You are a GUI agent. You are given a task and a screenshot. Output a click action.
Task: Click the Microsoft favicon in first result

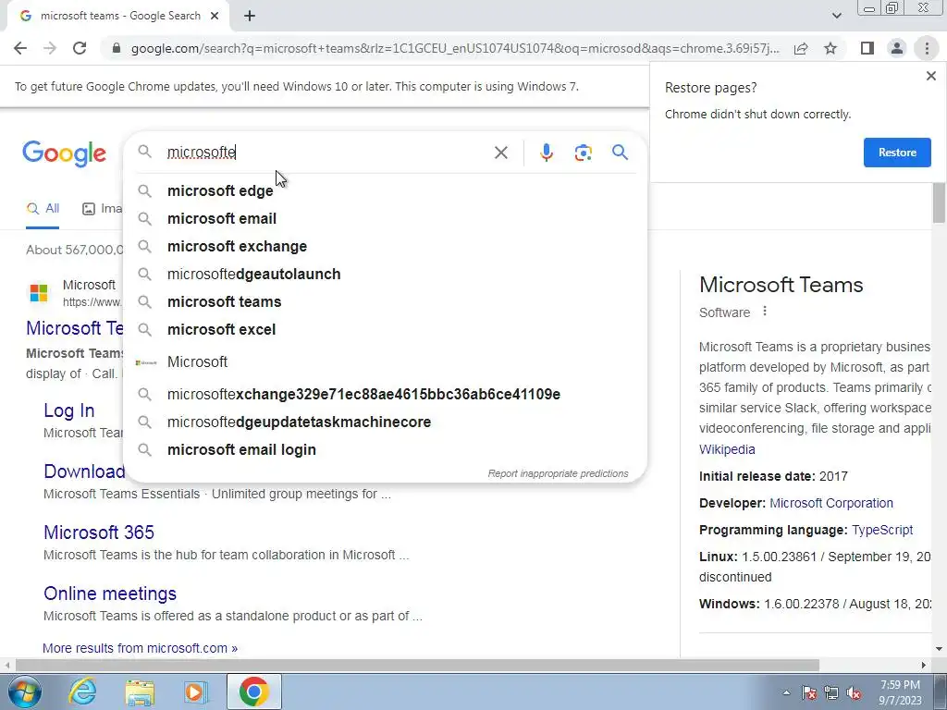pos(39,293)
